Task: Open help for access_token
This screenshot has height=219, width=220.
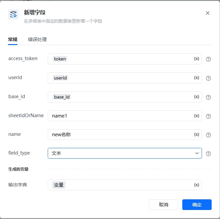Action: (x=208, y=59)
